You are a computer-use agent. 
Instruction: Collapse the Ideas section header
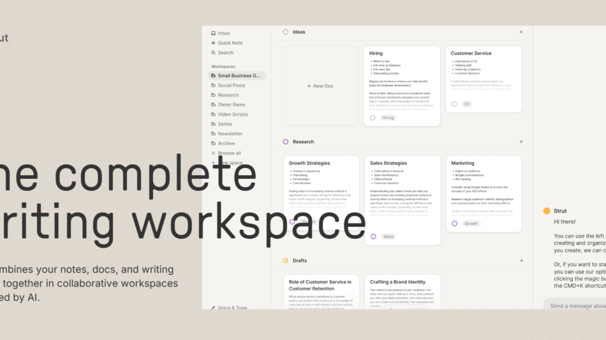point(299,32)
